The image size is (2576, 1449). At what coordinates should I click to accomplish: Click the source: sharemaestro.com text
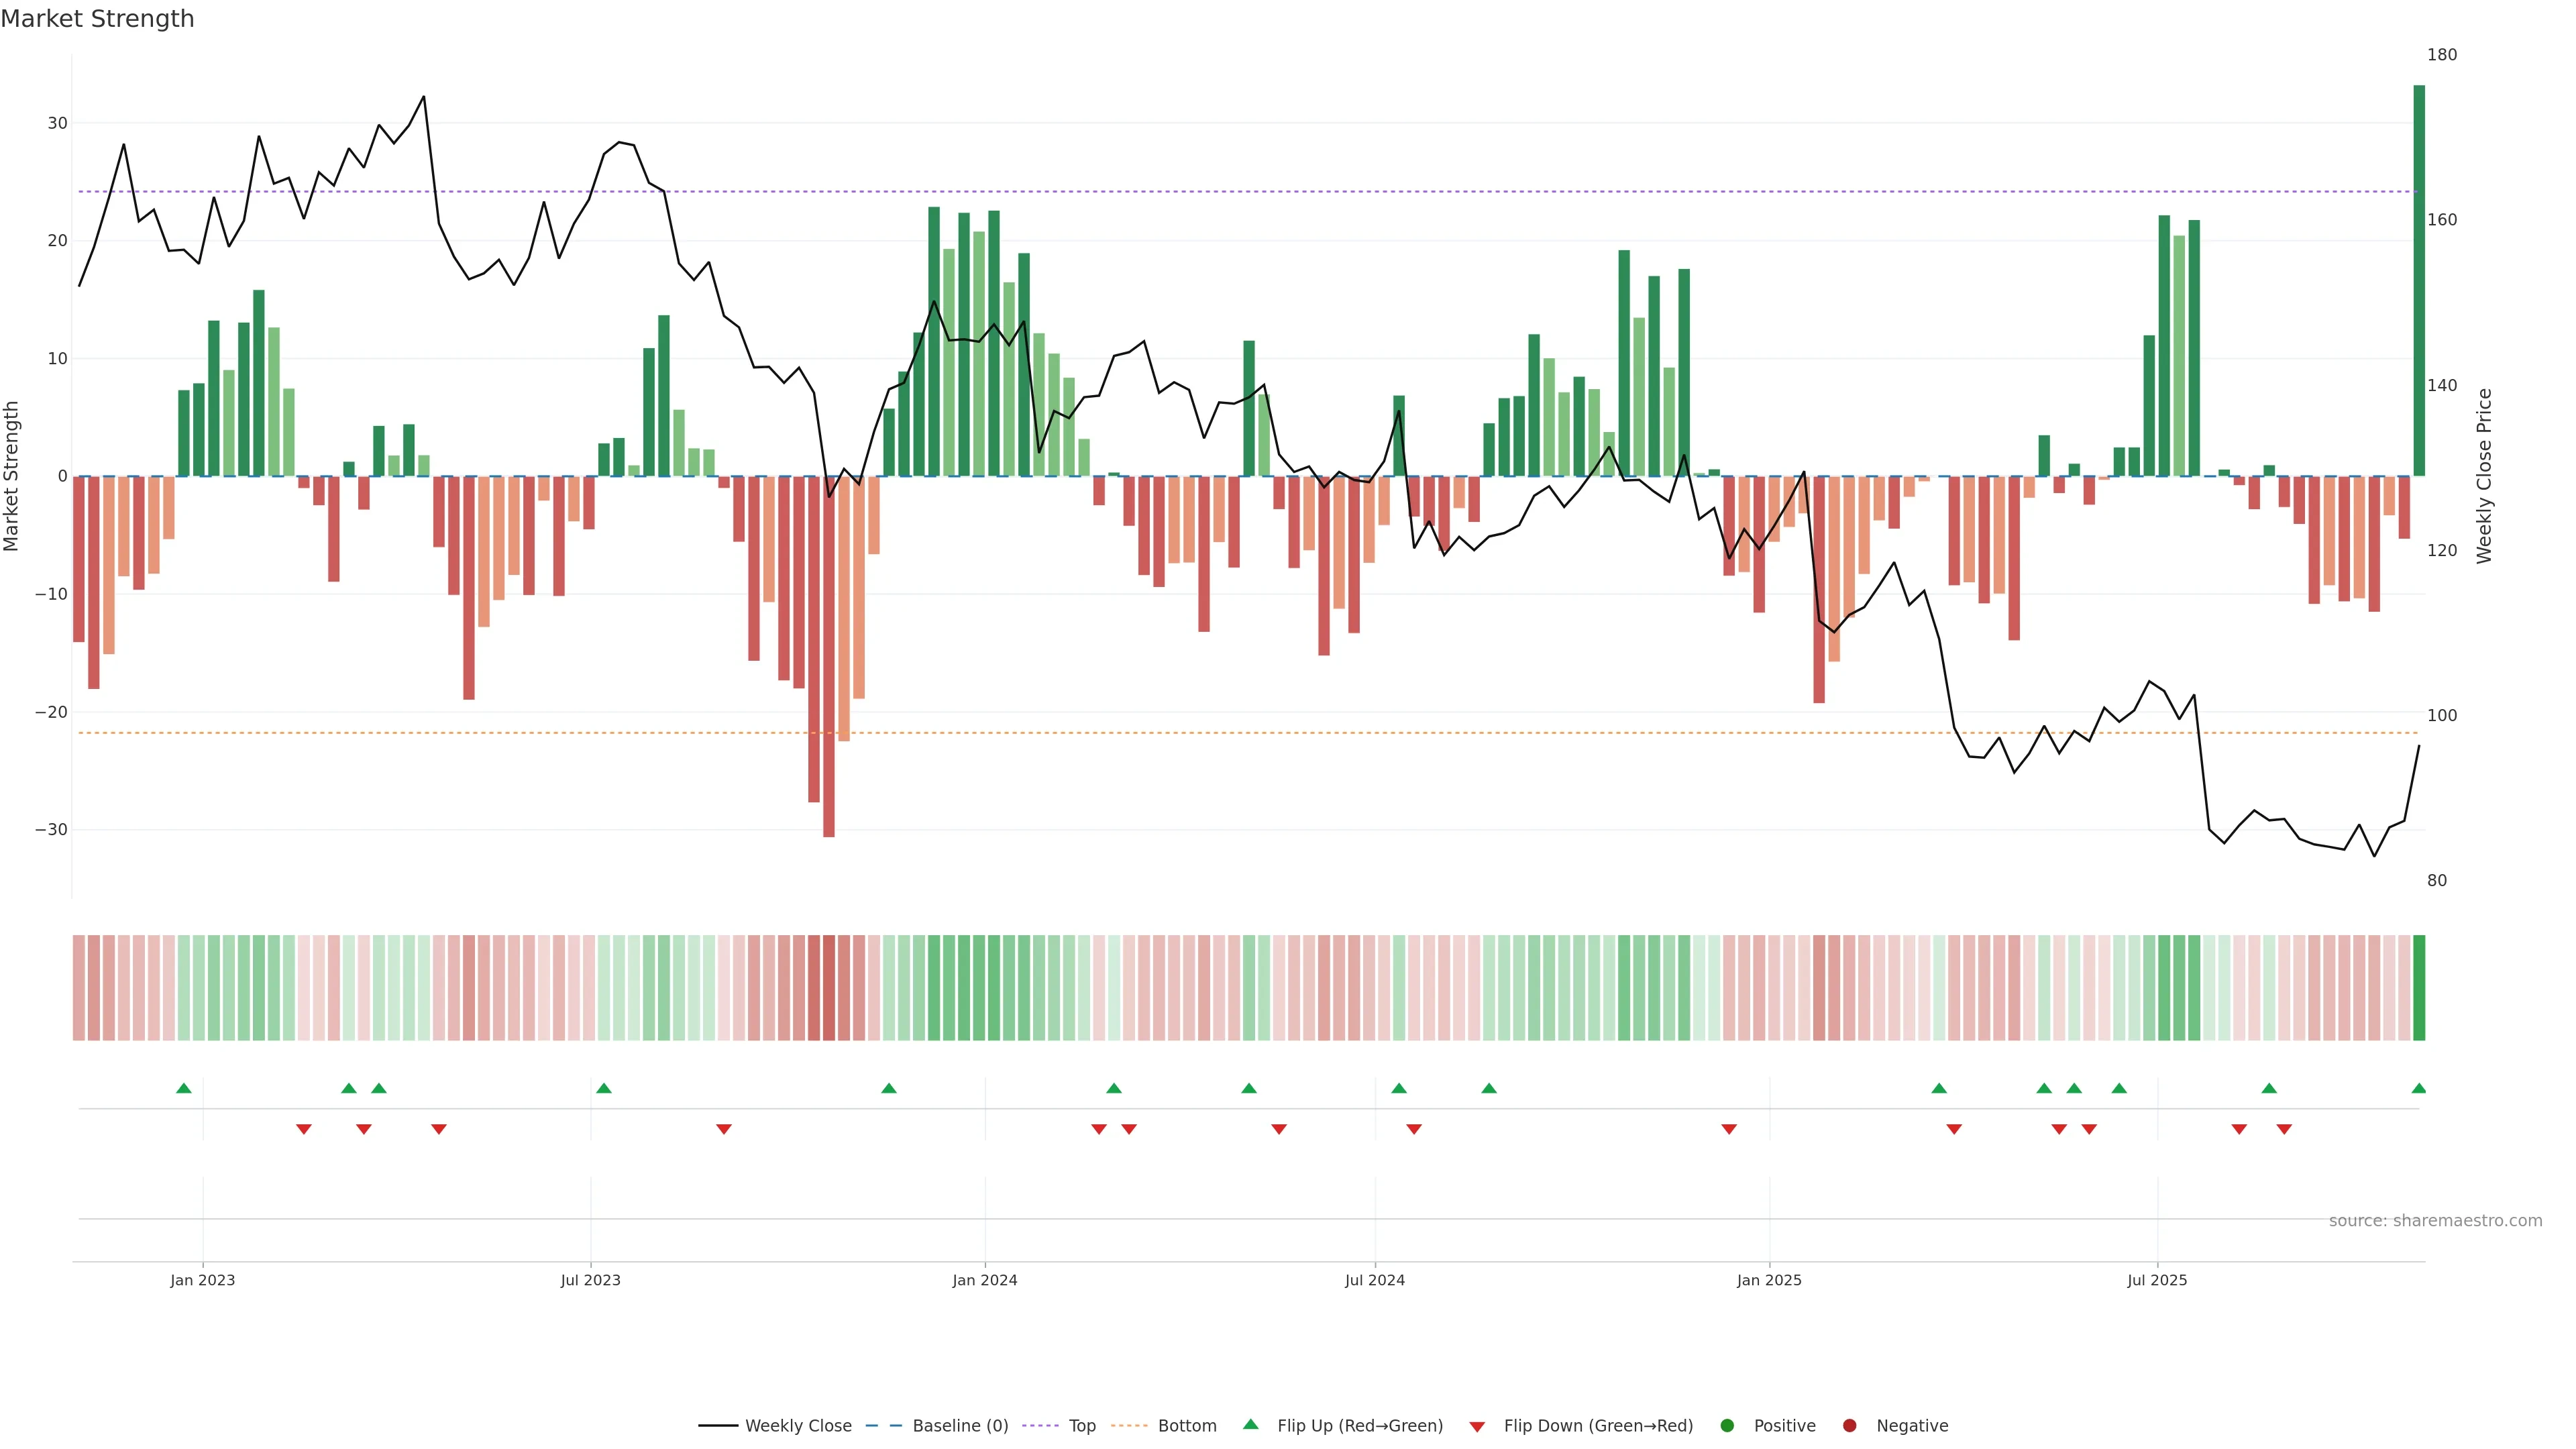[2435, 1221]
